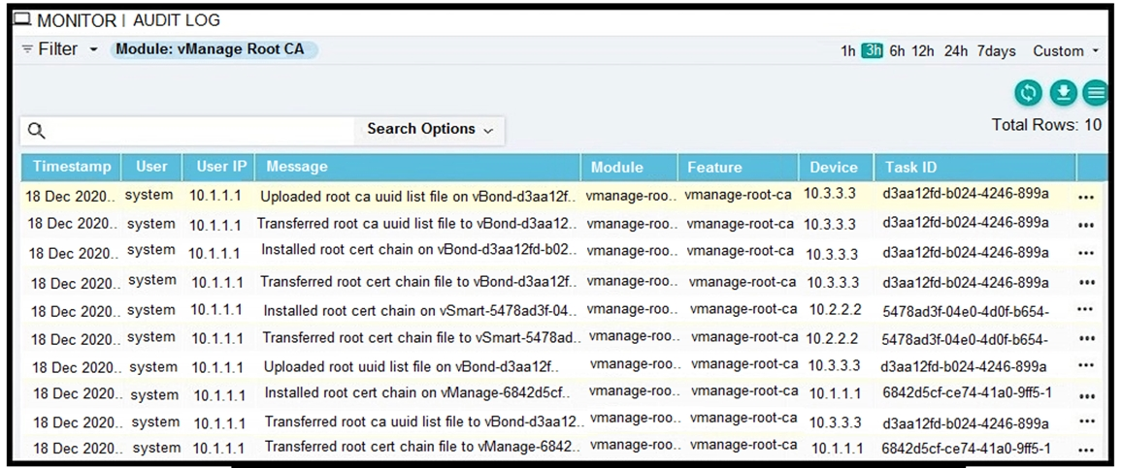
Task: Sort by the Message column header
Action: click(x=297, y=167)
